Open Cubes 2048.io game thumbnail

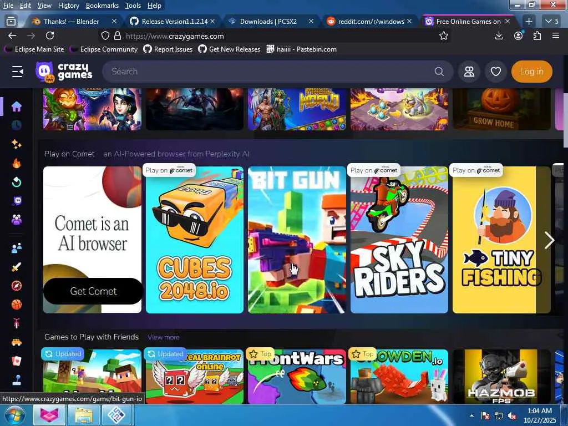(195, 240)
